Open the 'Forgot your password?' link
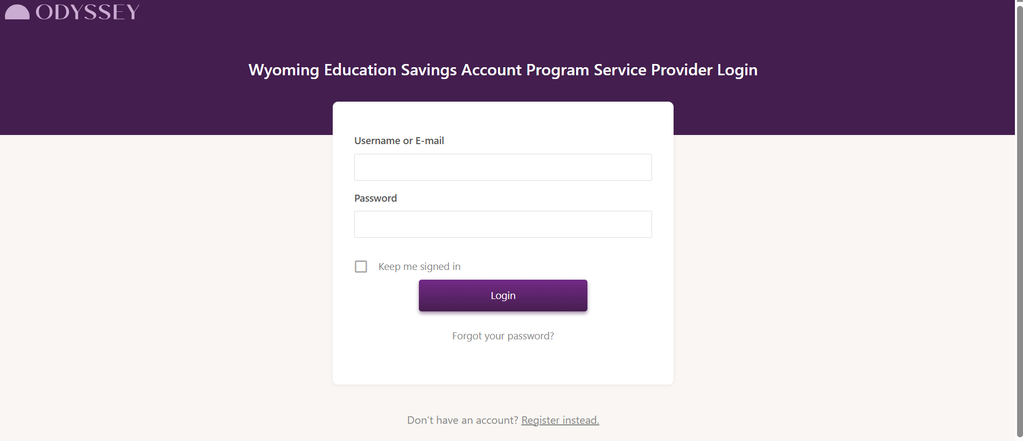Viewport: 1023px width, 441px height. pyautogui.click(x=503, y=336)
